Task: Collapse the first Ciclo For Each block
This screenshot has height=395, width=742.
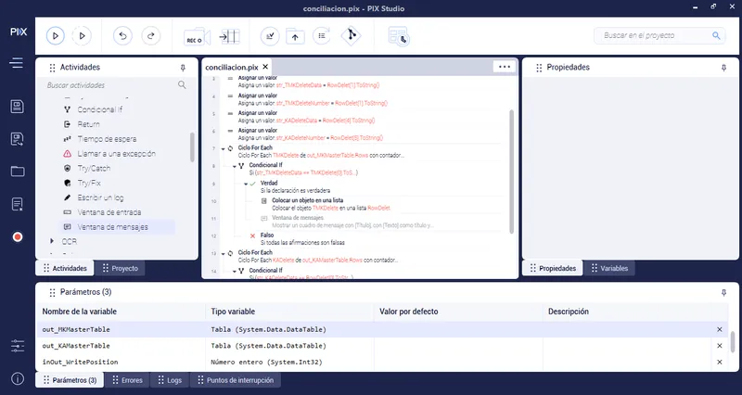Action: click(224, 148)
